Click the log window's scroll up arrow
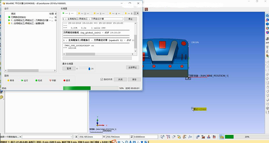The height and width of the screenshot is (143, 269). click(135, 23)
